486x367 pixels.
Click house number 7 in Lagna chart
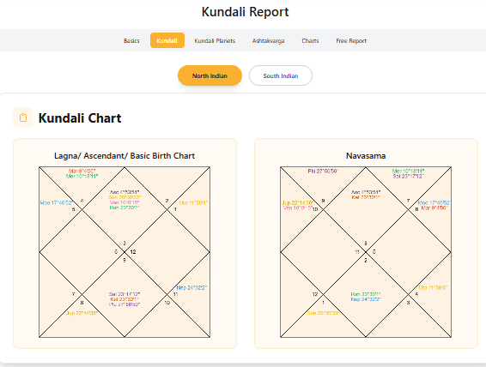pyautogui.click(x=74, y=294)
